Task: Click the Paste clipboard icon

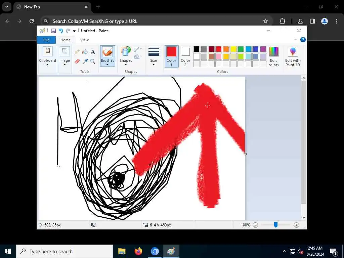Action: [x=48, y=51]
